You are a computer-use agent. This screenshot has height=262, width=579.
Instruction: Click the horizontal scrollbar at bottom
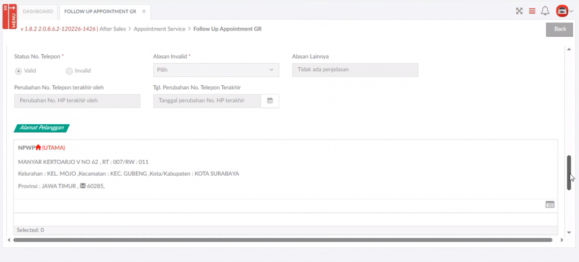click(283, 240)
